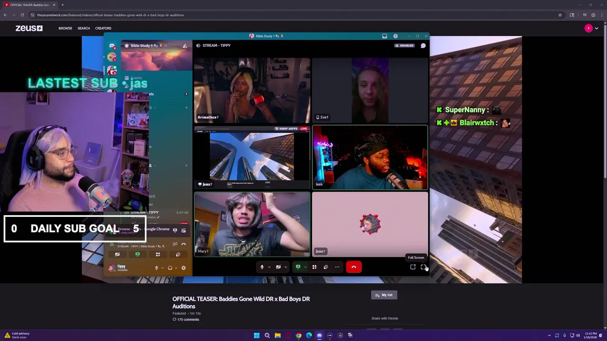Open 175 comments link
This screenshot has width=607, height=341.
[x=186, y=320]
